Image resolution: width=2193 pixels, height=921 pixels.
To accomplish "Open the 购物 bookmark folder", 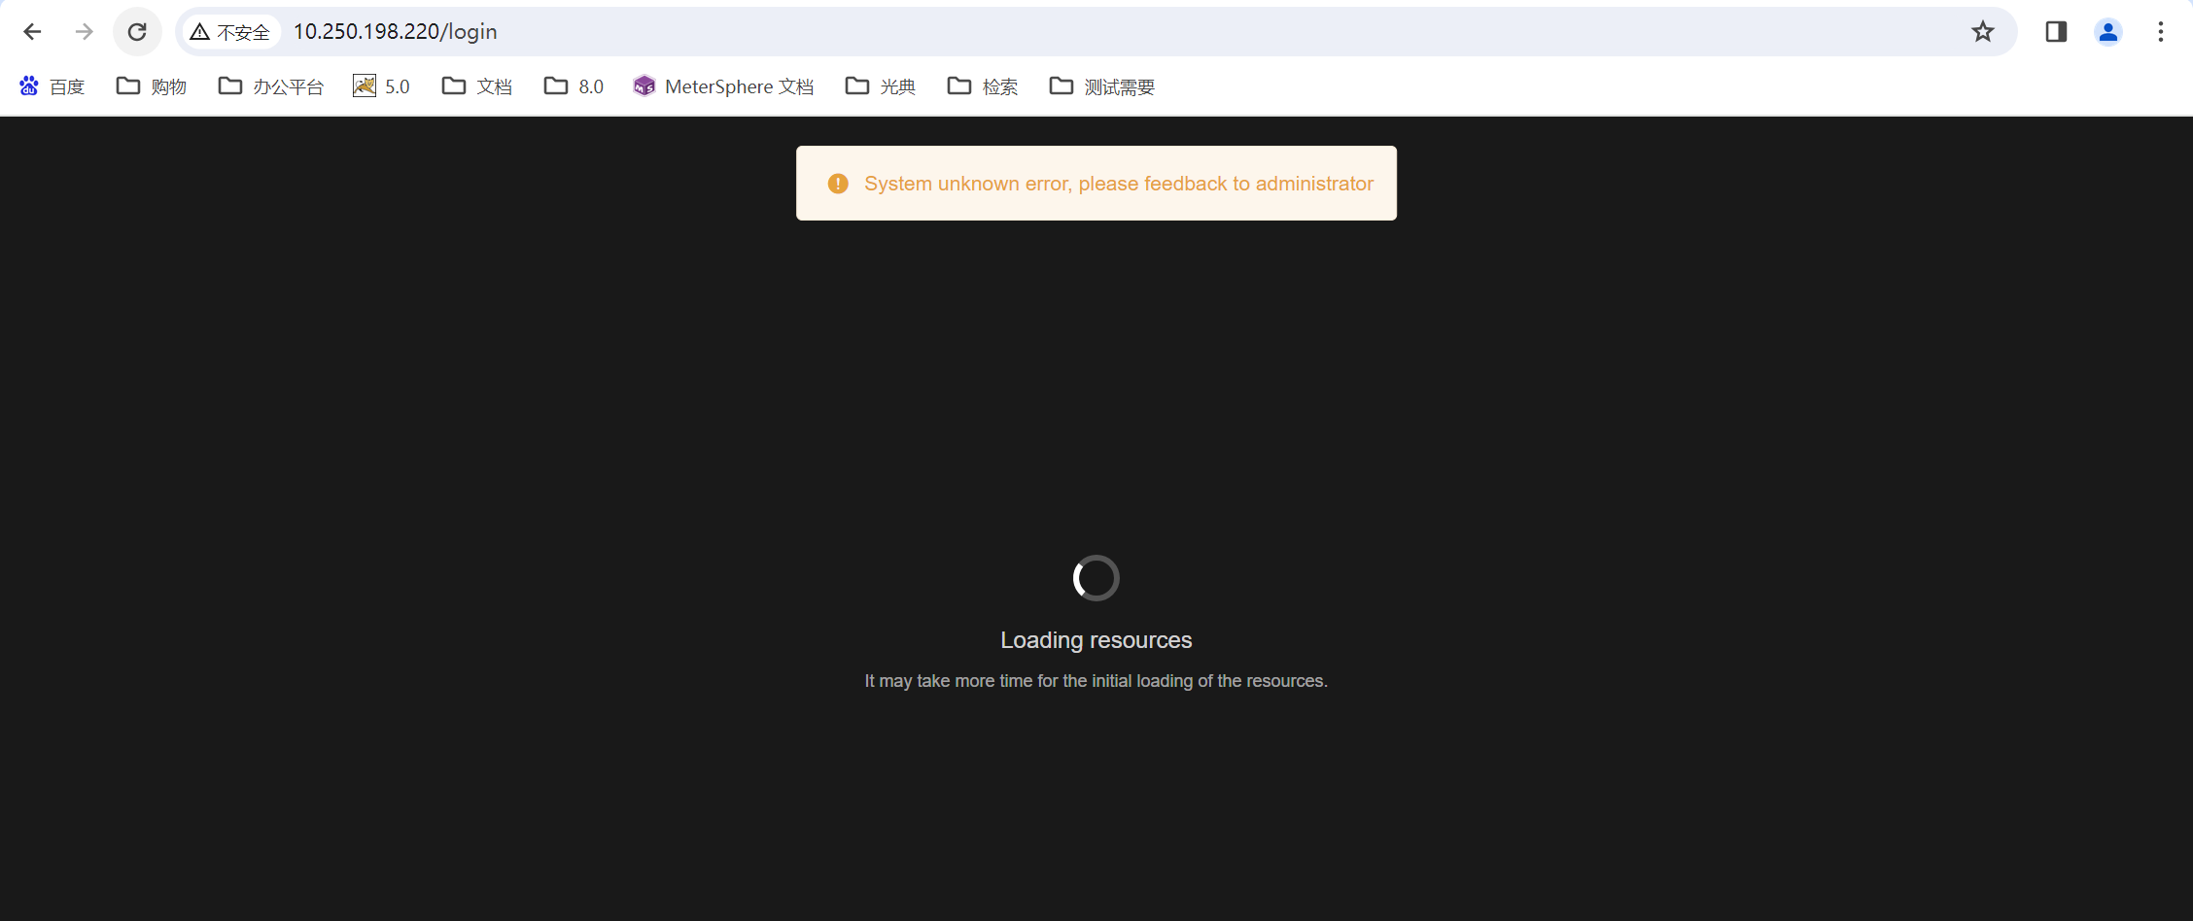I will [152, 86].
